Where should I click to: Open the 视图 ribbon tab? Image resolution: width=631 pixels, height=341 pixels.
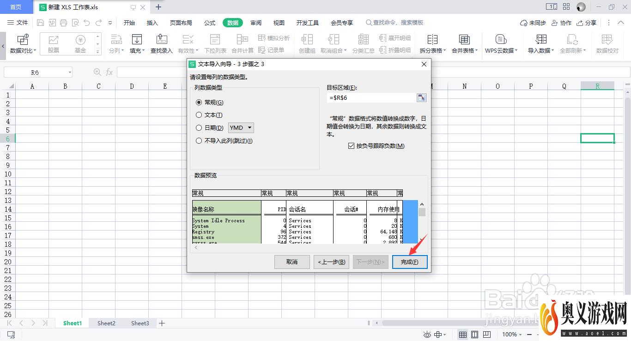click(x=279, y=23)
